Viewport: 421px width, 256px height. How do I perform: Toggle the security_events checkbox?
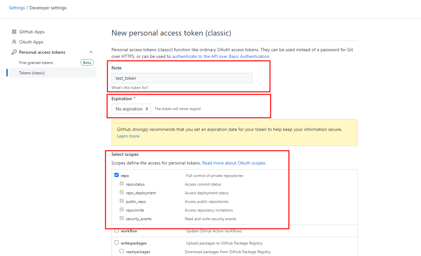click(x=122, y=218)
